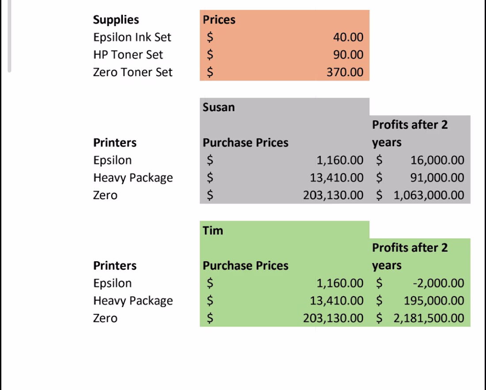Click Tim's Zero profit 2,181,500.00
This screenshot has height=390, width=486.
coord(429,318)
